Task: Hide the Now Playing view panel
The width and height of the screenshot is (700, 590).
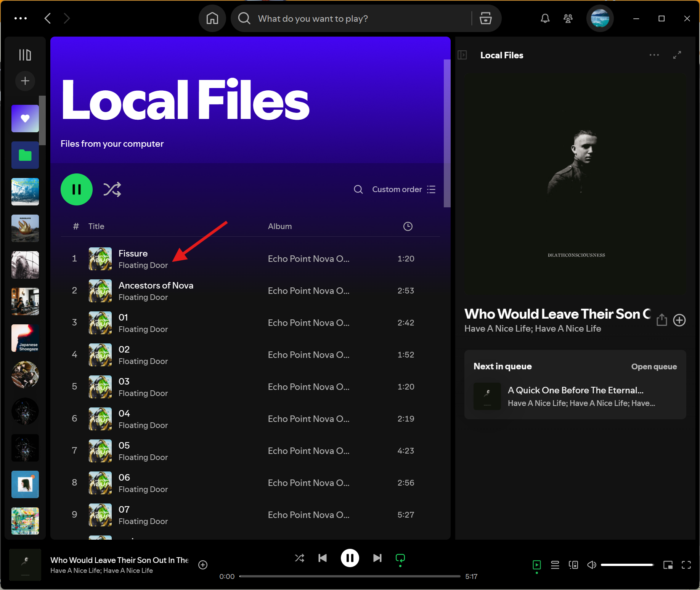Action: (462, 55)
